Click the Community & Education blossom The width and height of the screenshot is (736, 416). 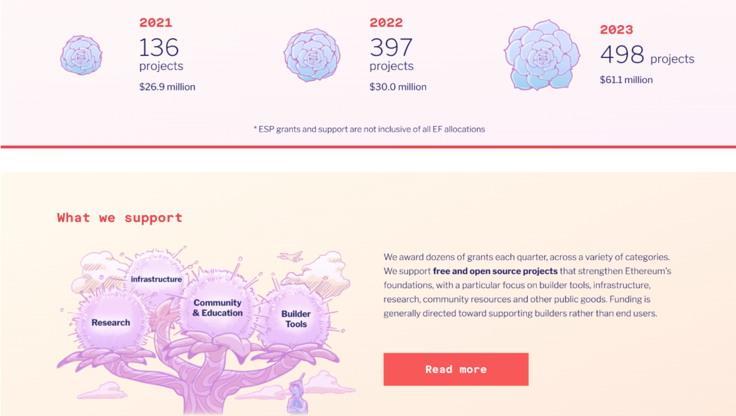(218, 308)
